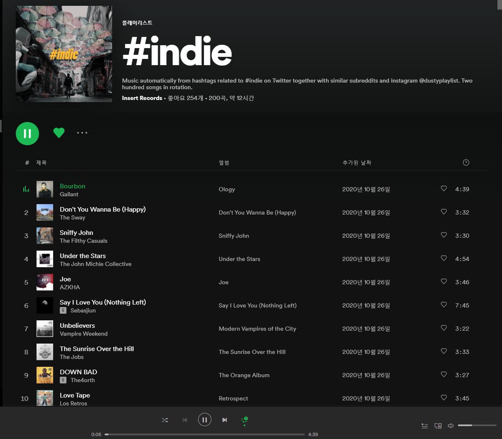The width and height of the screenshot is (502, 439).
Task: Like the DOWN BAD track
Action: pyautogui.click(x=444, y=374)
